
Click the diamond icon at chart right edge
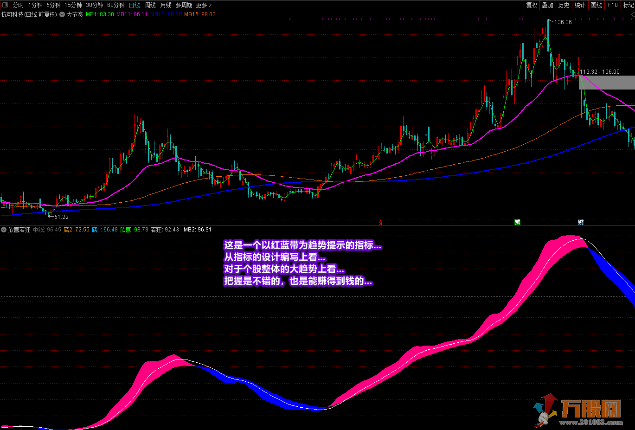point(632,15)
